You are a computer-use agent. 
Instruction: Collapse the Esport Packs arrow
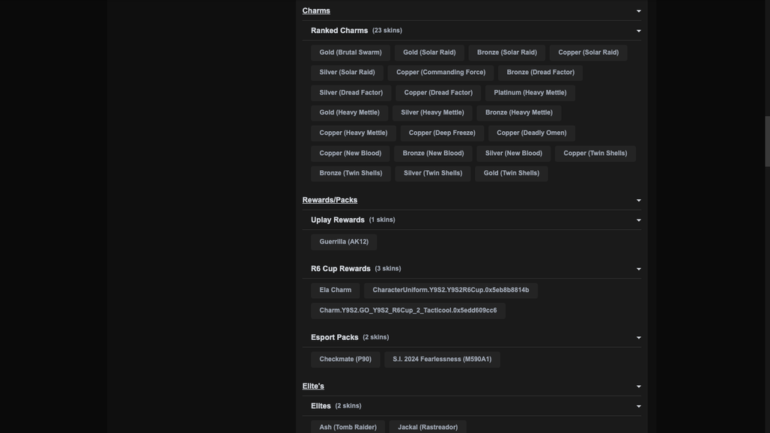(x=638, y=338)
